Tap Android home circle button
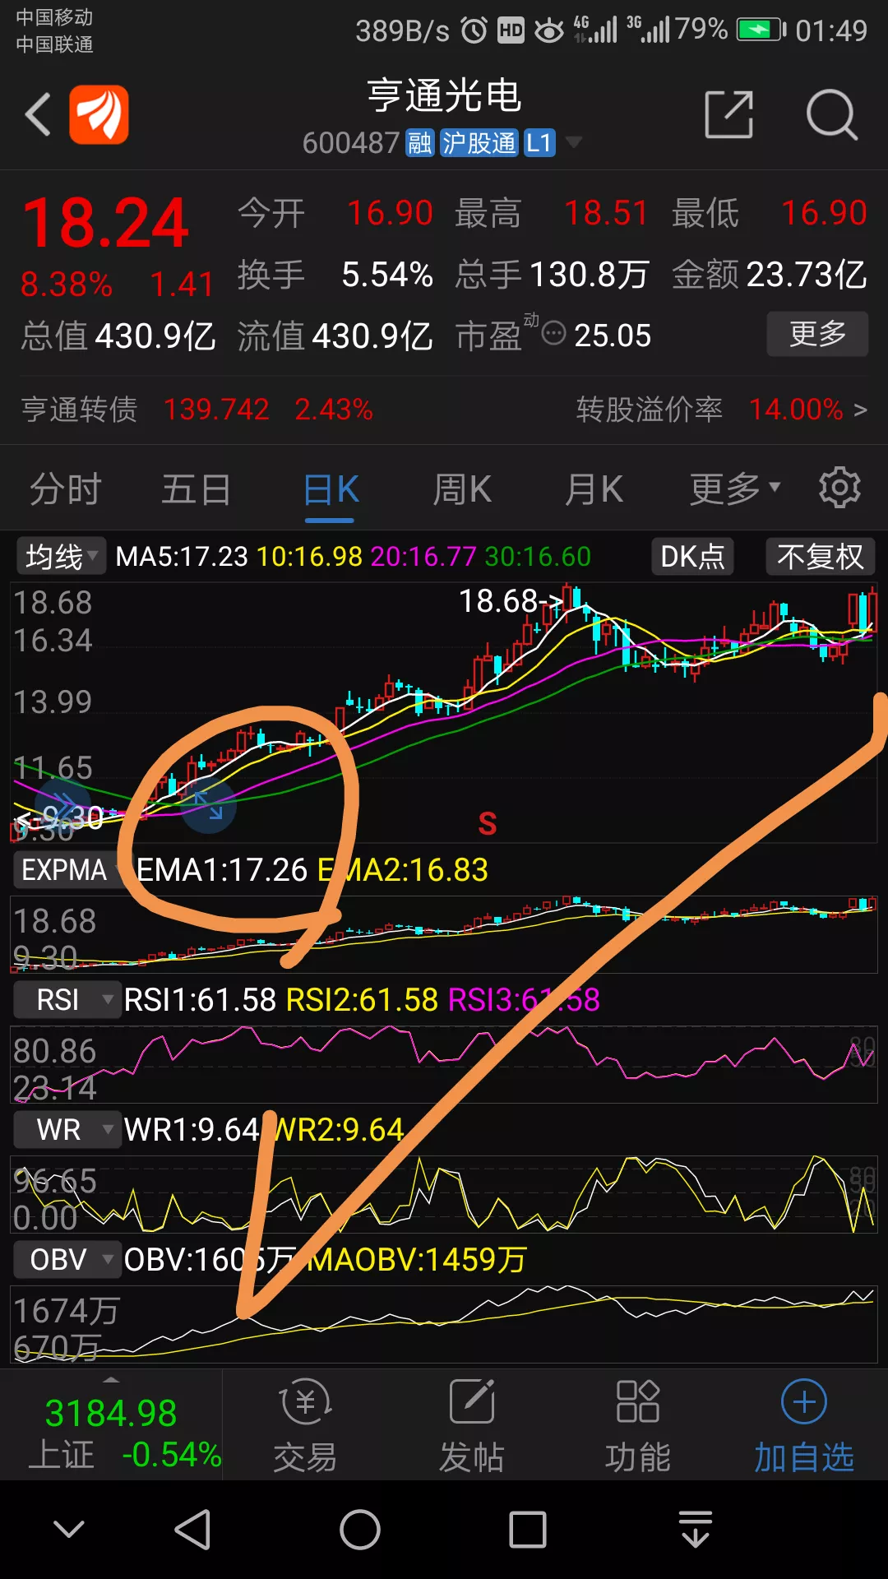This screenshot has width=888, height=1579. coord(360,1530)
